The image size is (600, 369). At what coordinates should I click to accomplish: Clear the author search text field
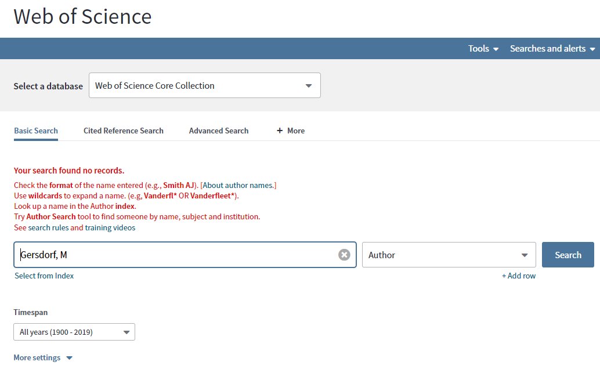pyautogui.click(x=344, y=255)
